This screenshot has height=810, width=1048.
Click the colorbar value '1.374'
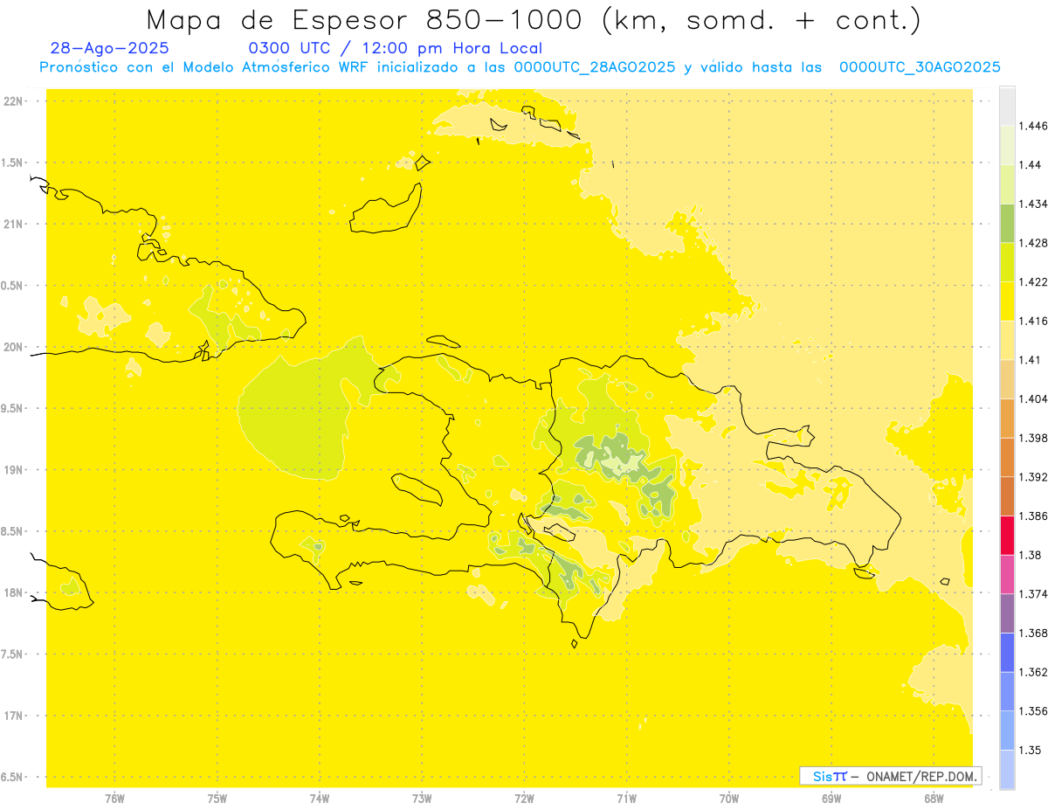click(1033, 594)
